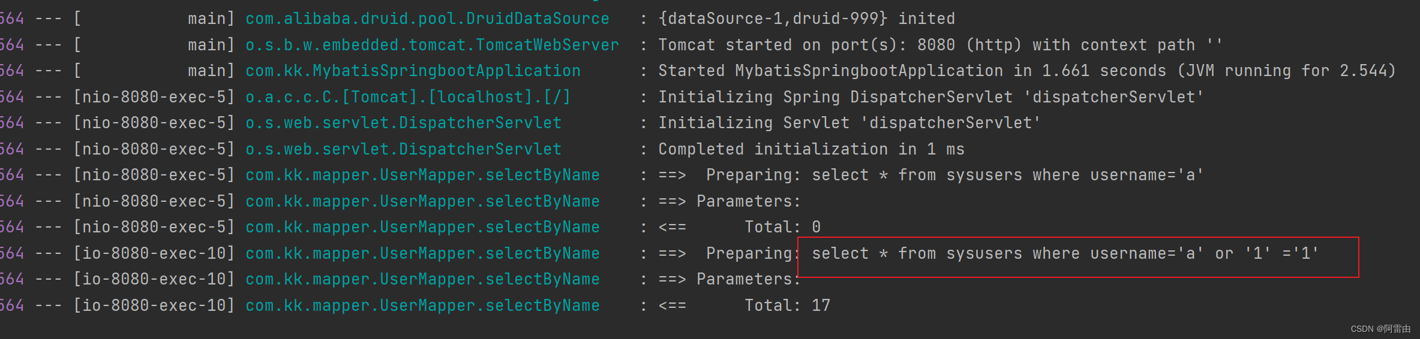Click the DispatcherServlet logger on 'Completed initialization' row
The width and height of the screenshot is (1420, 339).
(403, 149)
